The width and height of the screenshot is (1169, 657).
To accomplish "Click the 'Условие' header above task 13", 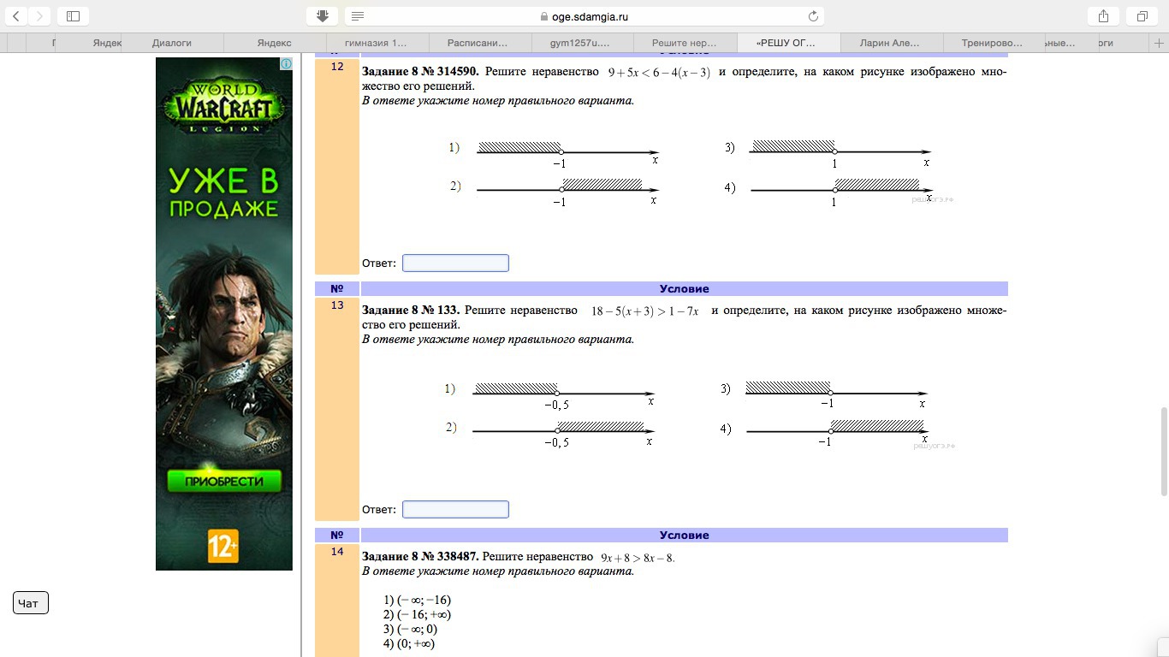I will tap(685, 289).
